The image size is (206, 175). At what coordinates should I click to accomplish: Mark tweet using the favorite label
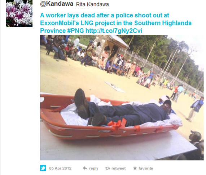point(146,168)
